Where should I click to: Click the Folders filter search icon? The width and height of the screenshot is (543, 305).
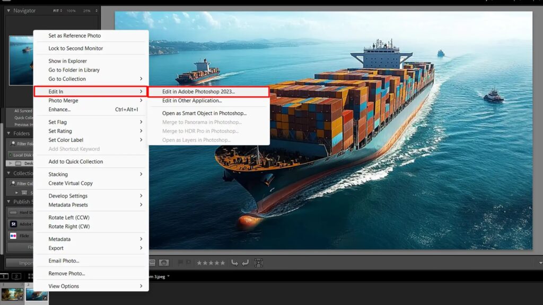pyautogui.click(x=12, y=143)
